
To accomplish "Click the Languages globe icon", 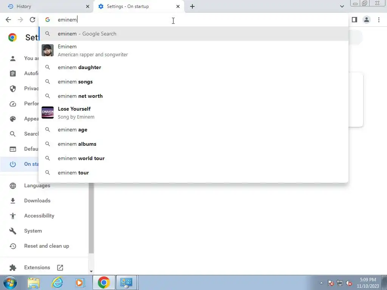I will click(x=13, y=186).
